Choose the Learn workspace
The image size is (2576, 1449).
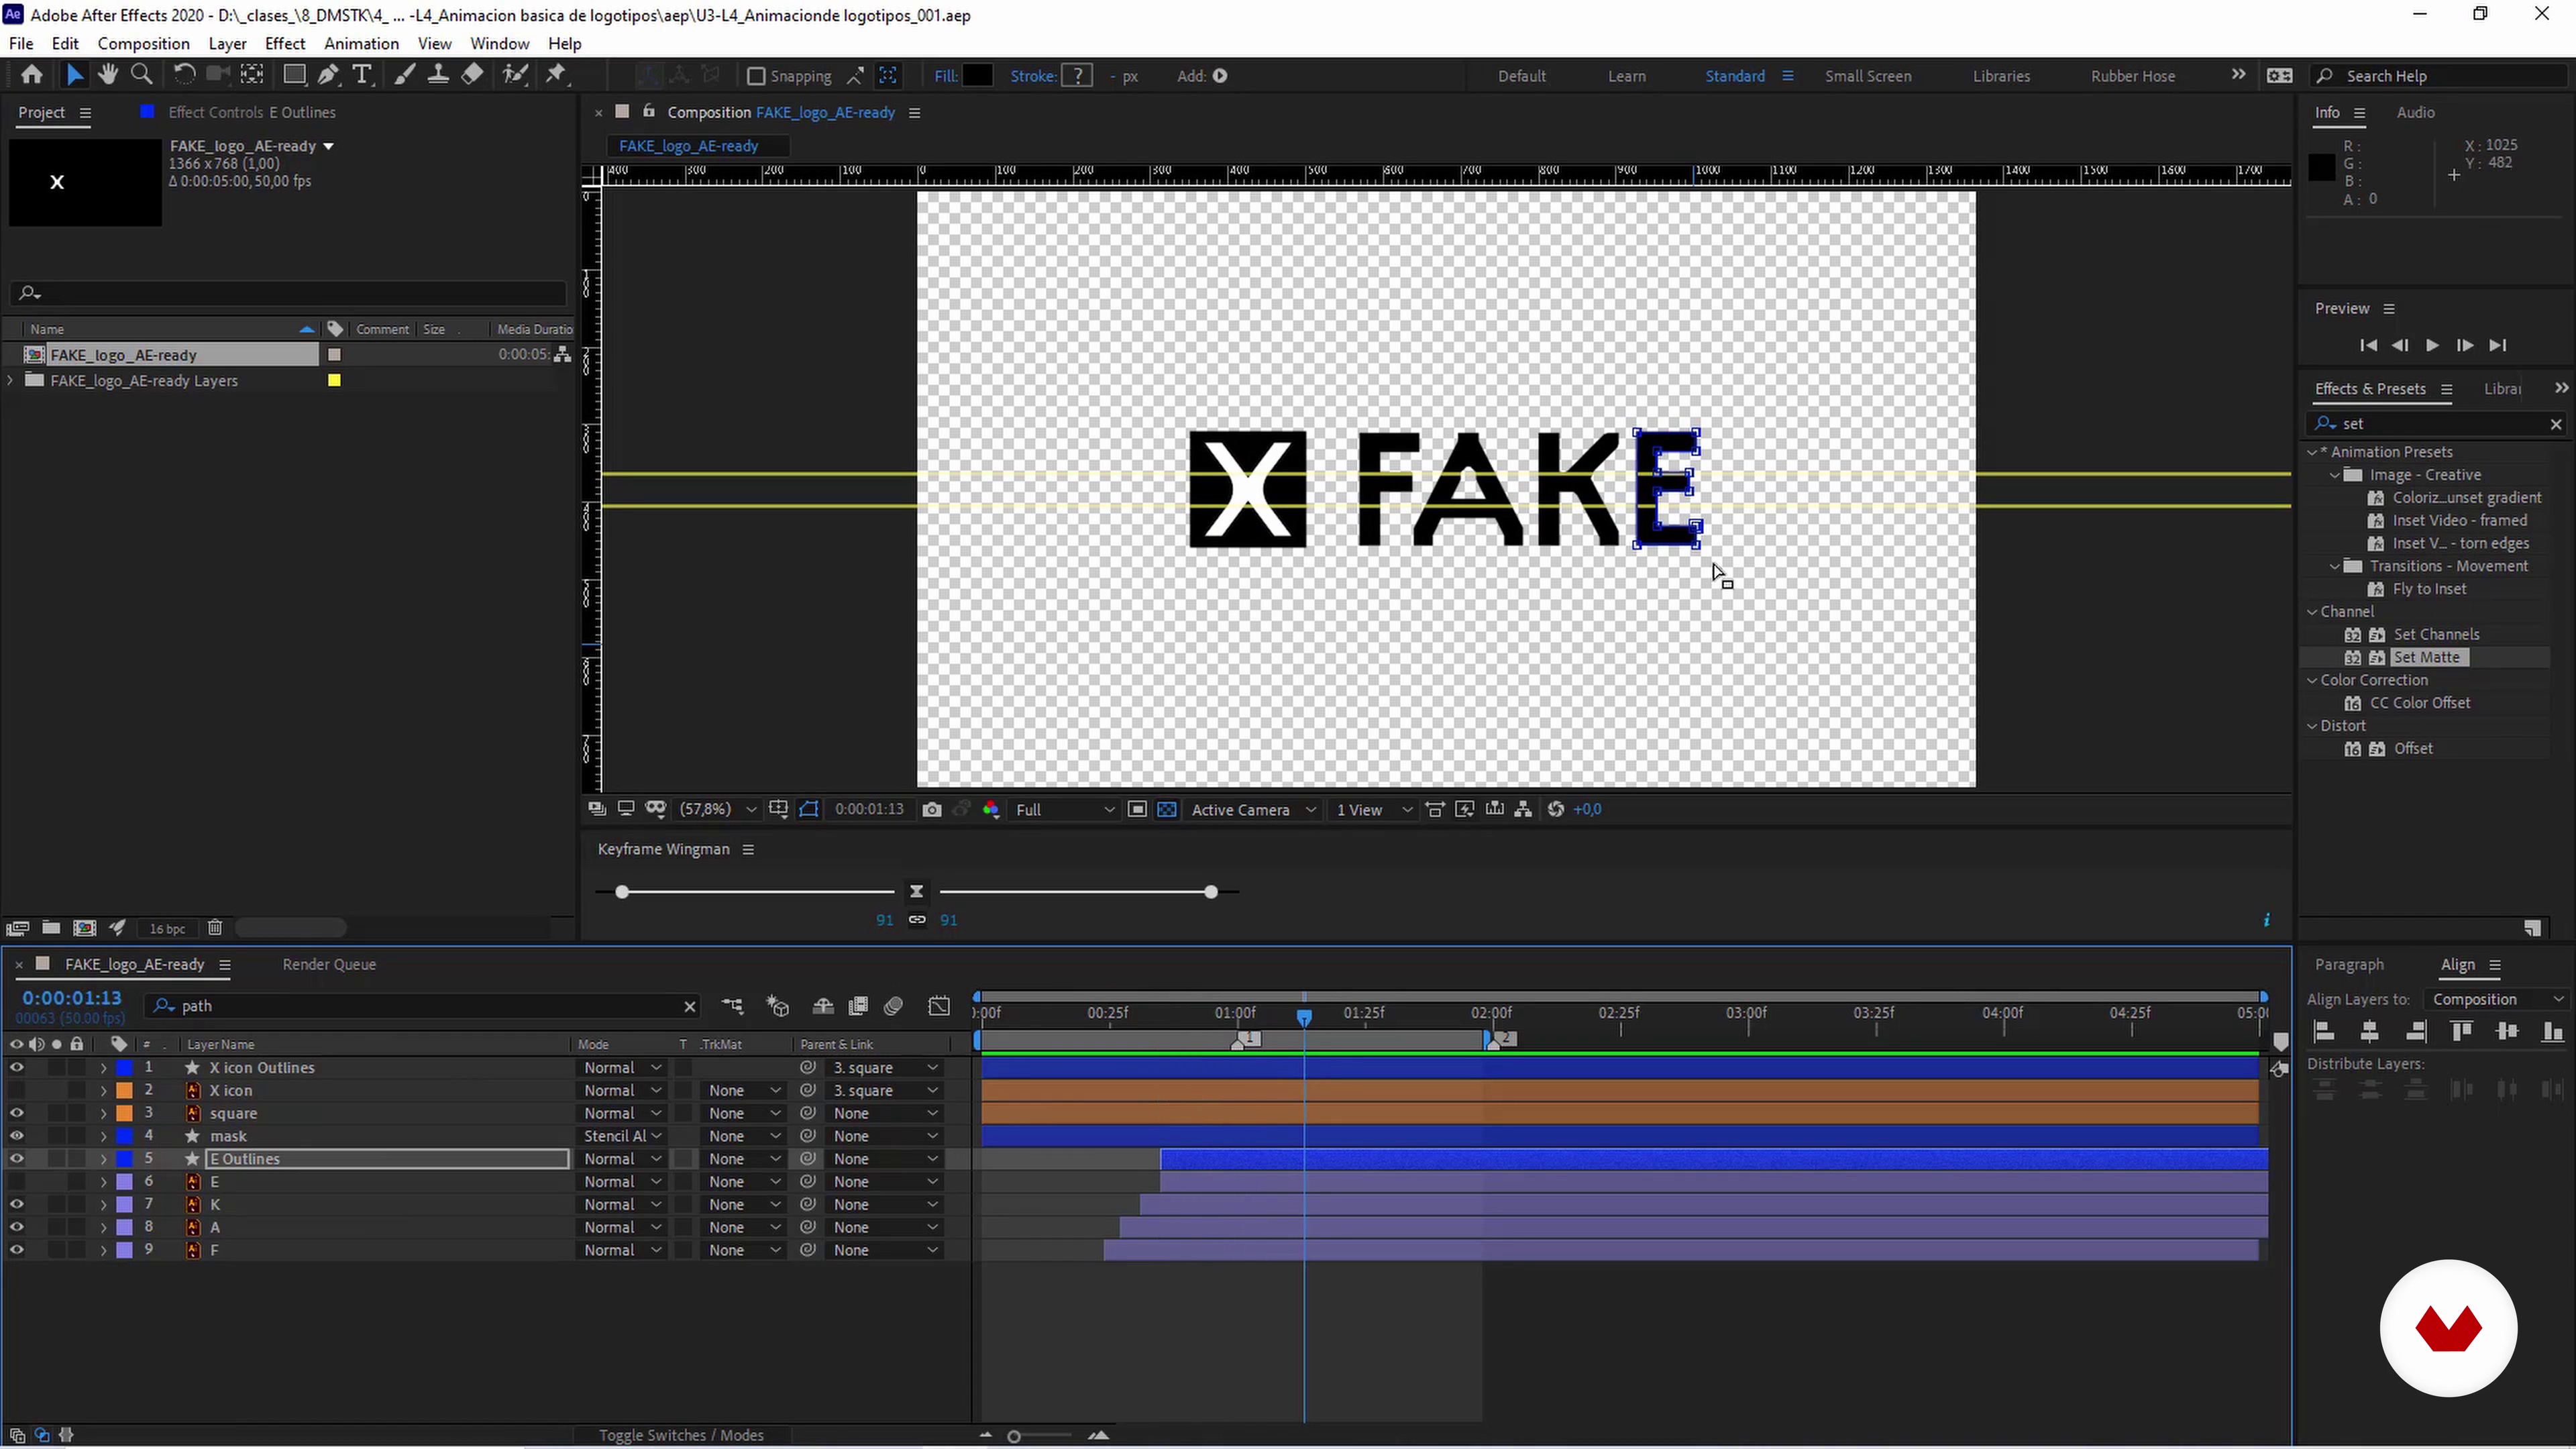point(1626,76)
